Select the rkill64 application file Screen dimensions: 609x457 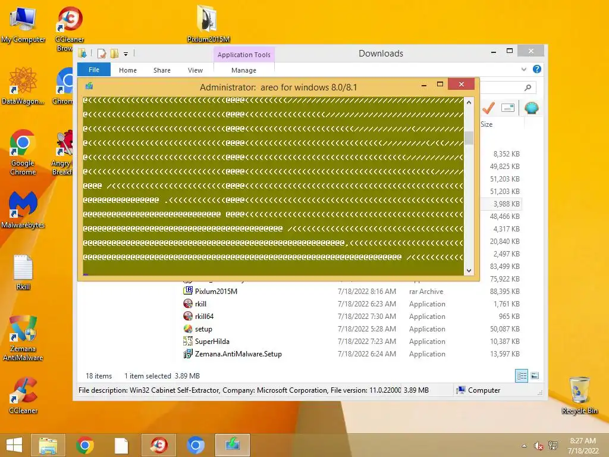pos(204,317)
